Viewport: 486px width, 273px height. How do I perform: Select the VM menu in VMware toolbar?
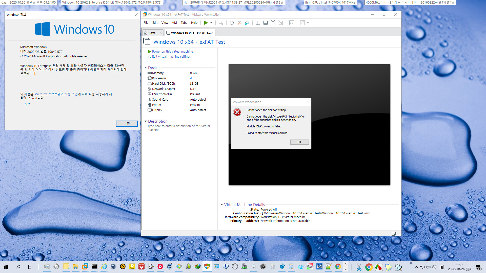point(174,23)
